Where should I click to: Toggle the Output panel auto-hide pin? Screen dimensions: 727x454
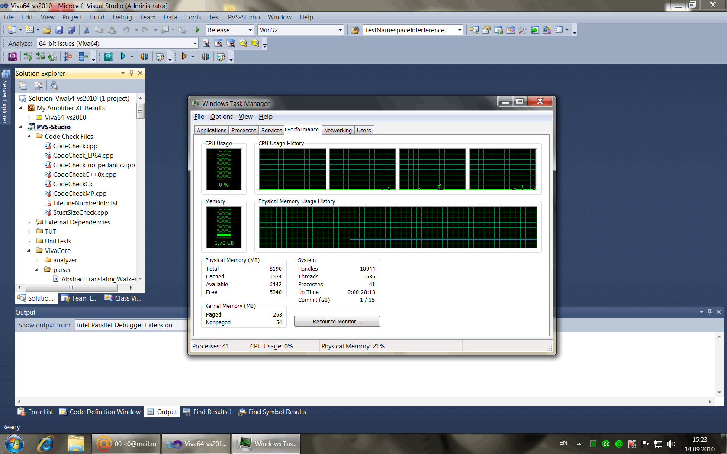(x=710, y=312)
